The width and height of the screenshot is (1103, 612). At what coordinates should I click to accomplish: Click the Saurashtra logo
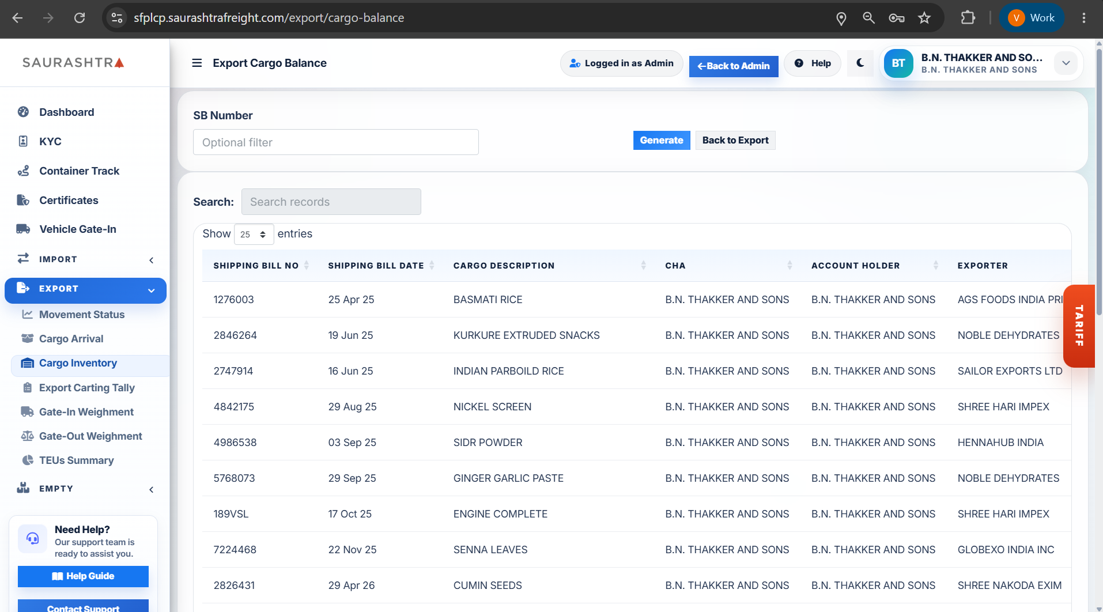pyautogui.click(x=73, y=62)
